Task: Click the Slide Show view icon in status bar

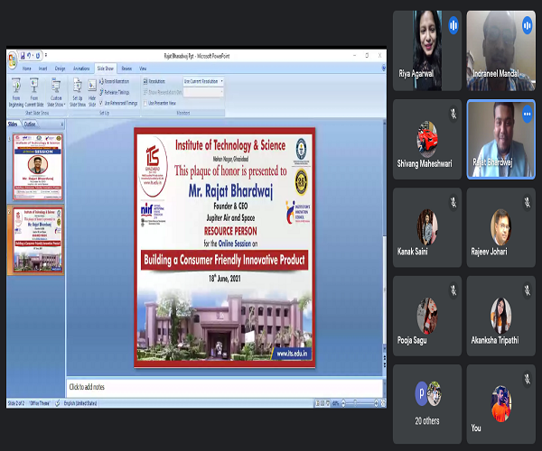Action: click(x=327, y=403)
